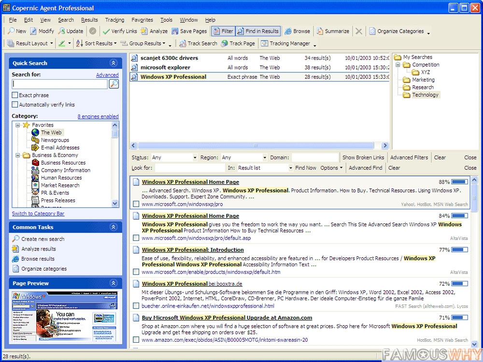Screen dimensions: 483x362
Task: Check the box for buecher.online-einkaufen.net result
Action: pos(136,306)
